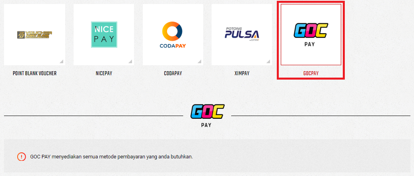Click the PAY text under header logo
This screenshot has height=176, width=414.
(x=206, y=125)
